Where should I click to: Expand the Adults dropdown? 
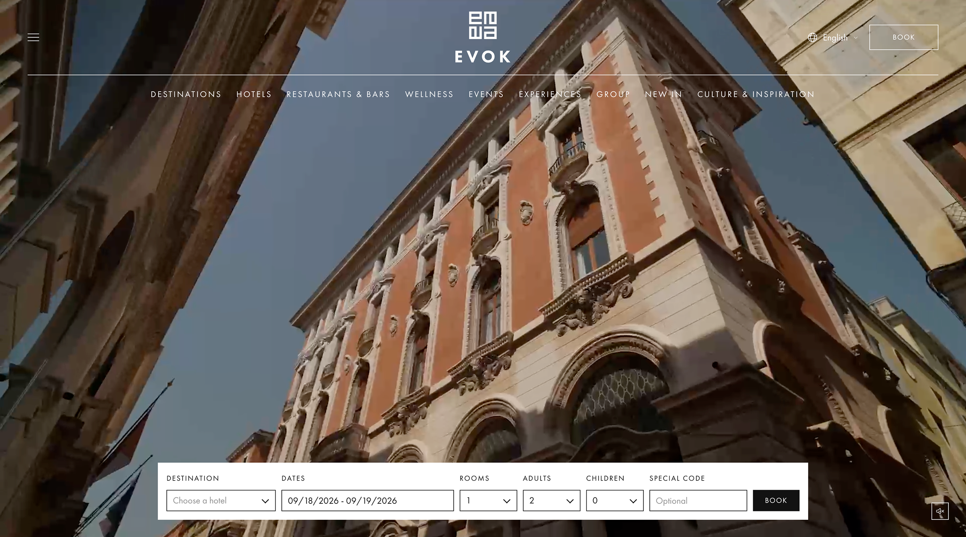[x=551, y=501]
